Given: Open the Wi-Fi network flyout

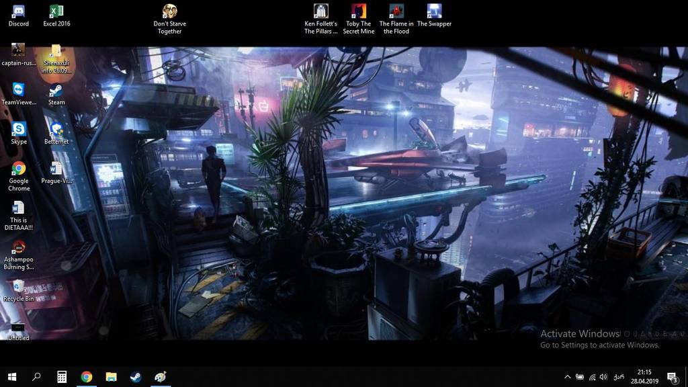Looking at the screenshot, I should coord(592,377).
